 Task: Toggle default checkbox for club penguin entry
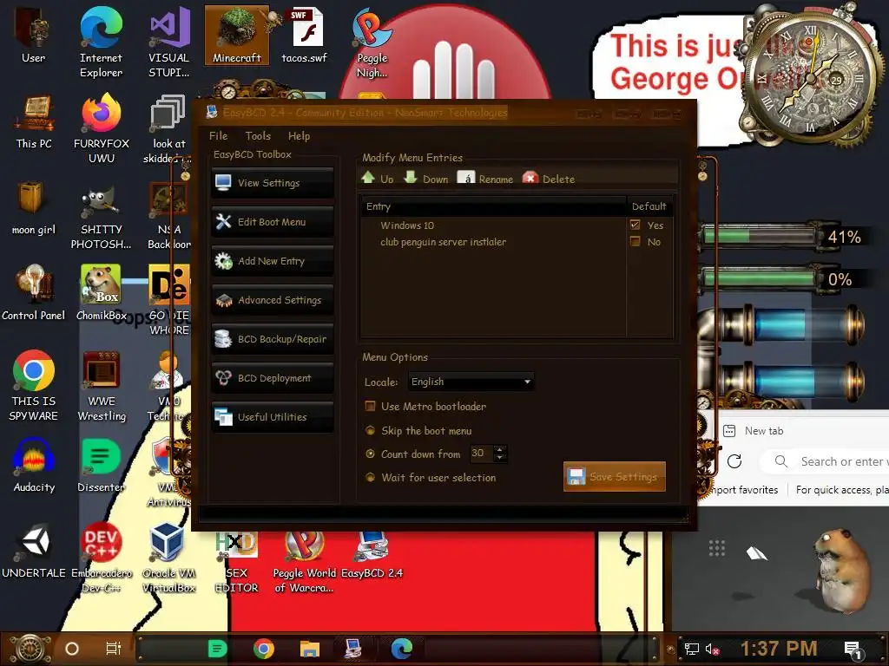635,242
